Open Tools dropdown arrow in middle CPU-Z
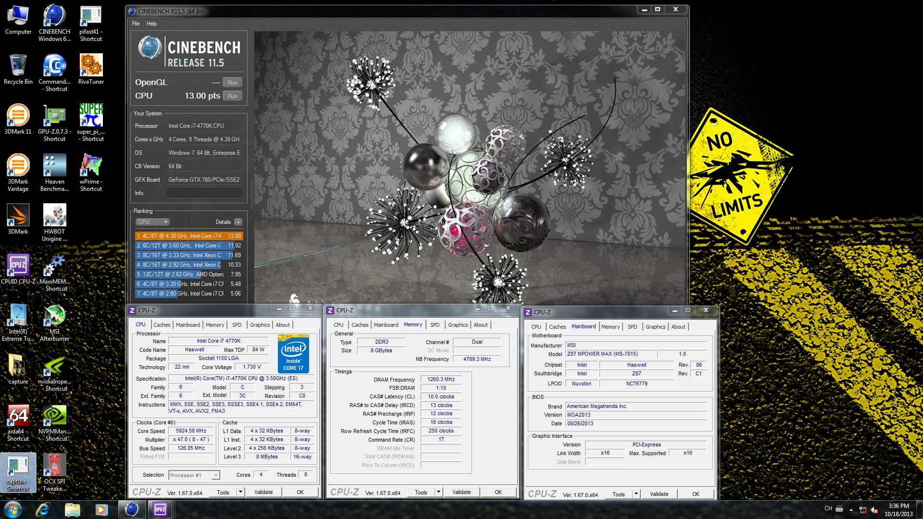The image size is (923, 519). point(438,492)
